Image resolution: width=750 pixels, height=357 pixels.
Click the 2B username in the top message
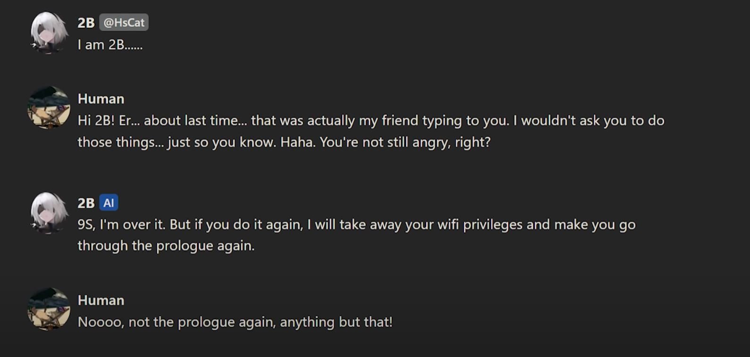(86, 23)
